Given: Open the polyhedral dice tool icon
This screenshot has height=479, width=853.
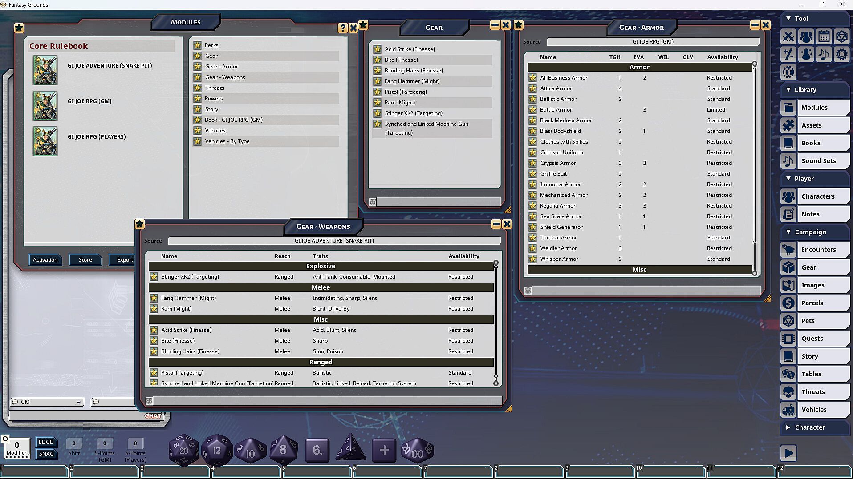Looking at the screenshot, I should [841, 36].
